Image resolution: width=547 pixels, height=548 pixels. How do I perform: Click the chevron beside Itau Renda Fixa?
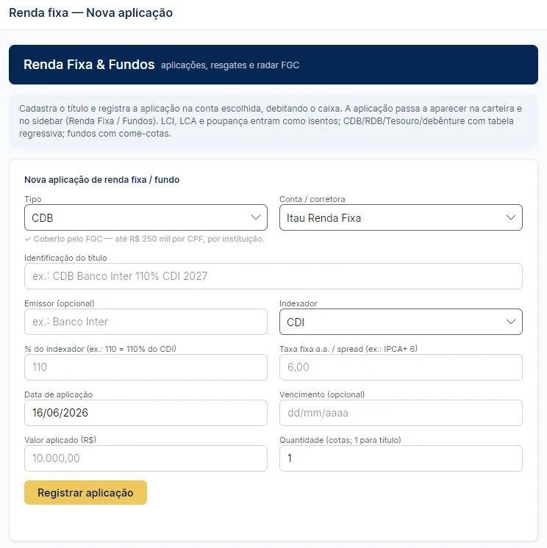pyautogui.click(x=511, y=217)
